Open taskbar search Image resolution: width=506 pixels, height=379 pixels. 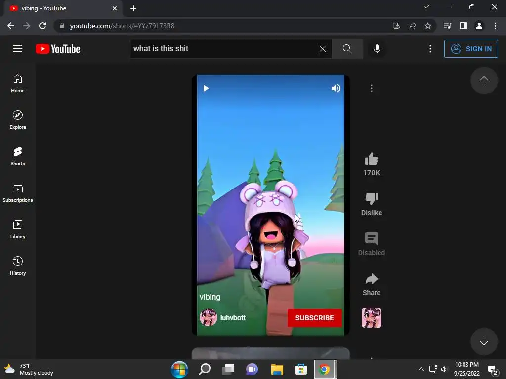click(205, 369)
